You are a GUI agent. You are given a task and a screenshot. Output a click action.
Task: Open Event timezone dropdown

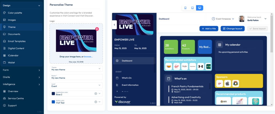223,19
